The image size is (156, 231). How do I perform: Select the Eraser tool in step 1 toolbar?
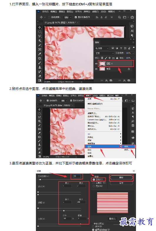click(x=39, y=76)
